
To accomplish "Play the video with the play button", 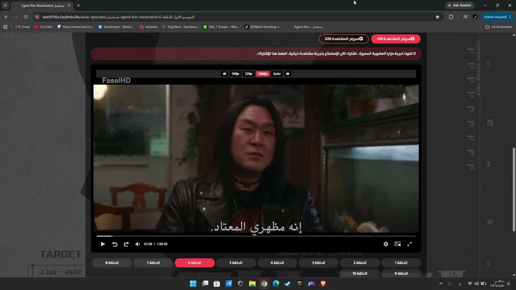I will pos(103,244).
